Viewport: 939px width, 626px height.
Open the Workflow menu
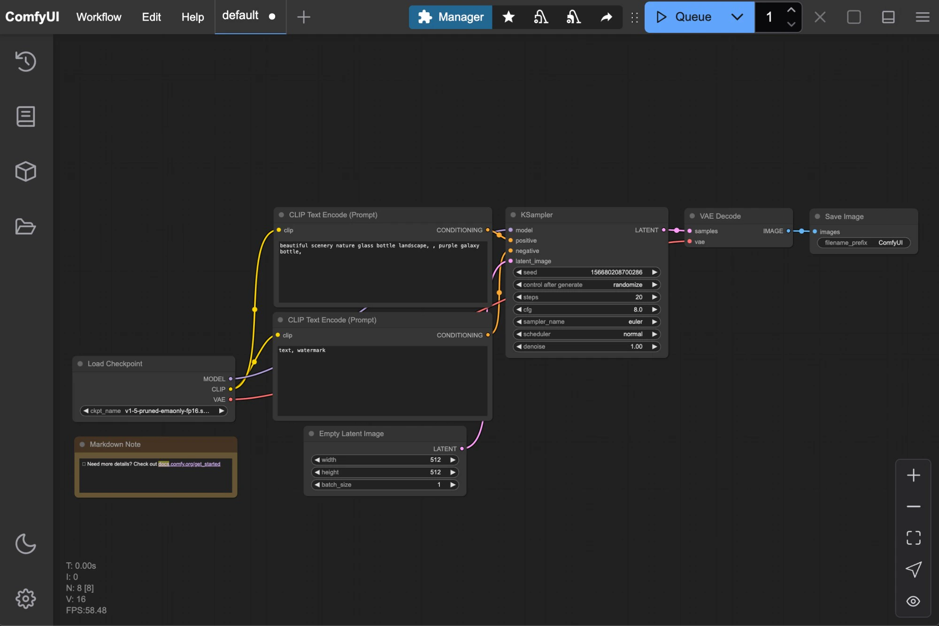click(98, 17)
